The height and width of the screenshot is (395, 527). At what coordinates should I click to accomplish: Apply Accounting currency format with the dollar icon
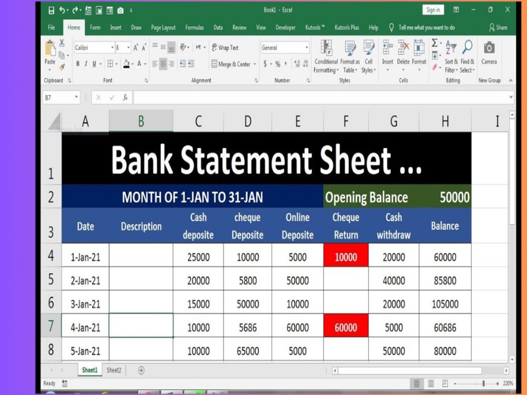point(265,64)
